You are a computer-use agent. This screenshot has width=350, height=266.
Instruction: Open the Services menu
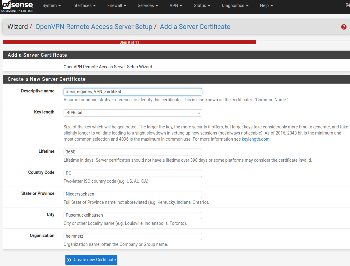tap(148, 5)
